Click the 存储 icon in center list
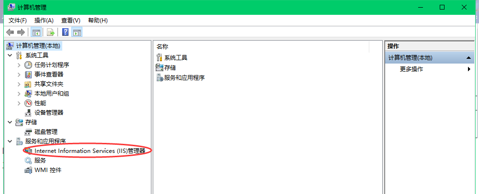 [160, 67]
